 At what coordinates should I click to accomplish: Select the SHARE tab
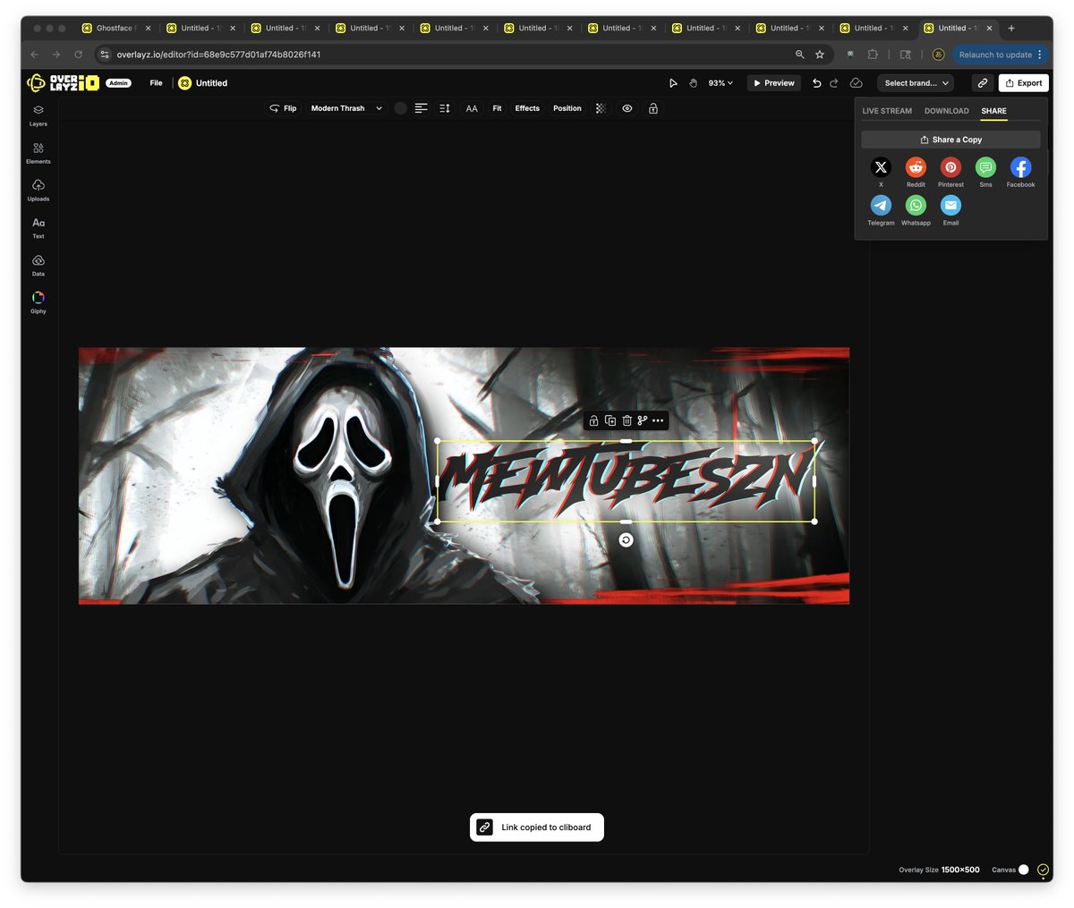(x=993, y=111)
